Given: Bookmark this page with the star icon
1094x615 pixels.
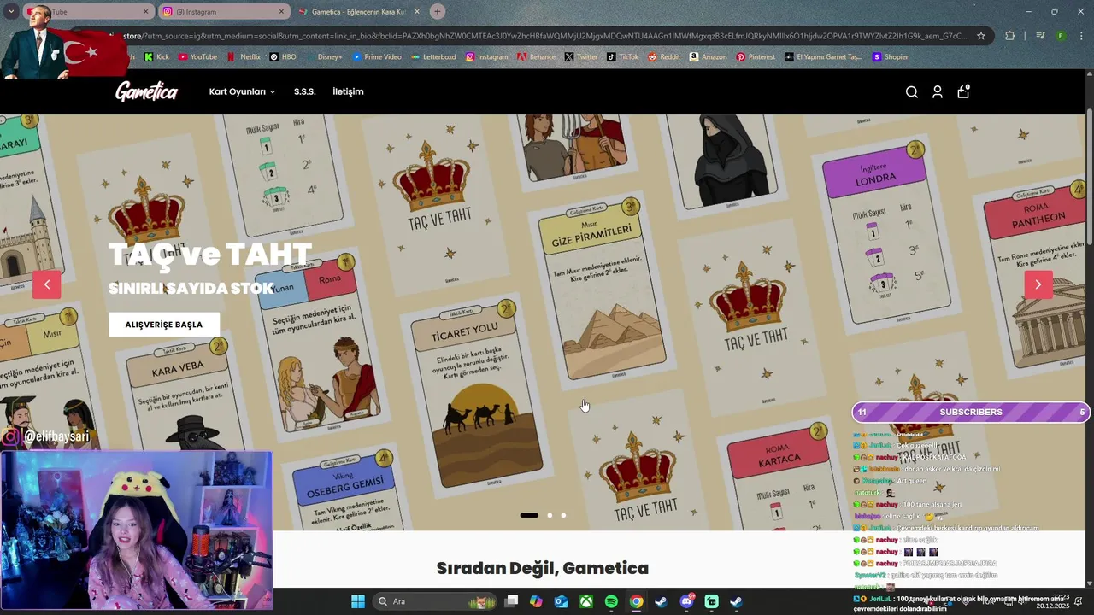Looking at the screenshot, I should (981, 36).
